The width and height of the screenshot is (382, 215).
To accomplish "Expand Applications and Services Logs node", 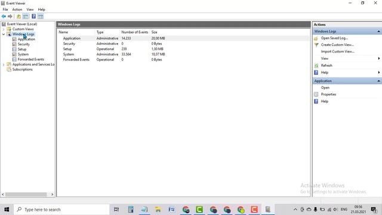I will click(4, 64).
